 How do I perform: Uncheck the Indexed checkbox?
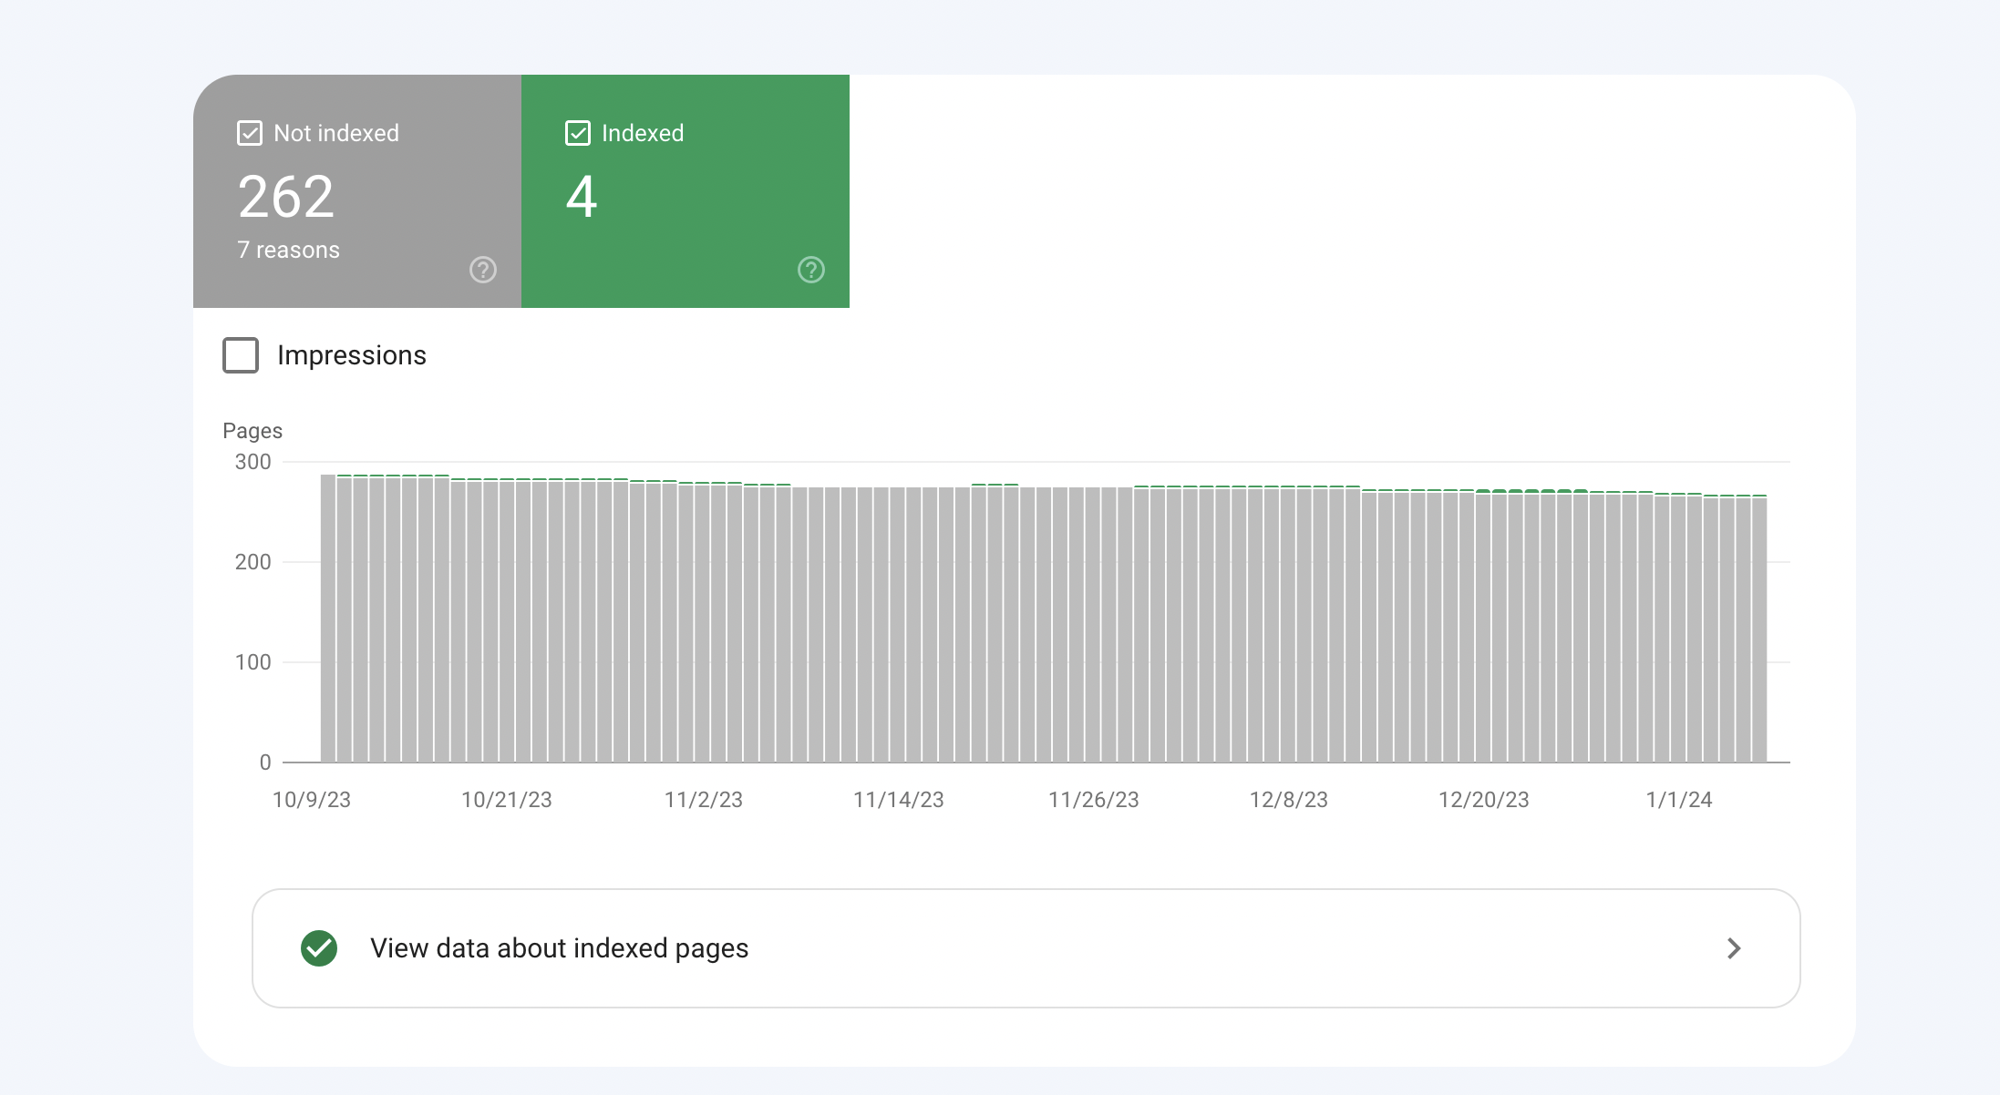tap(578, 133)
